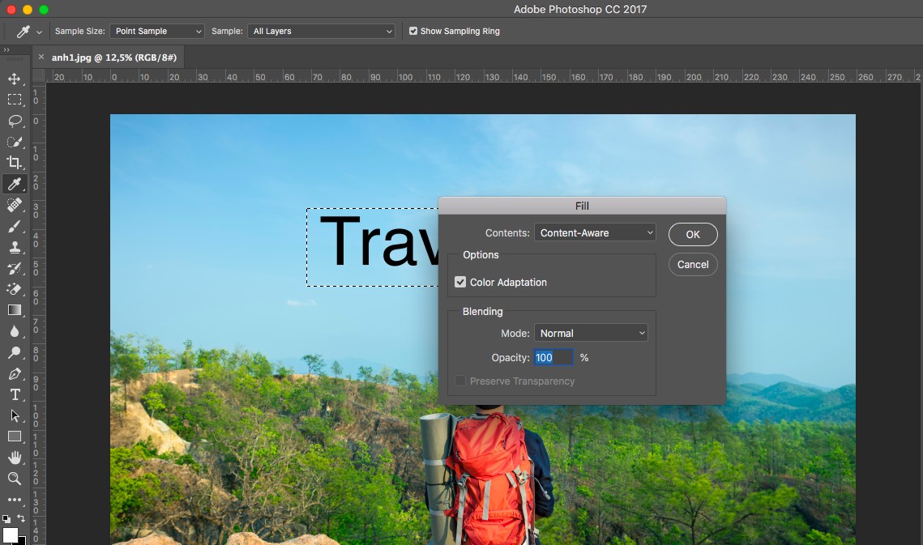Select the Clone Stamp tool
This screenshot has width=923, height=545.
(14, 247)
